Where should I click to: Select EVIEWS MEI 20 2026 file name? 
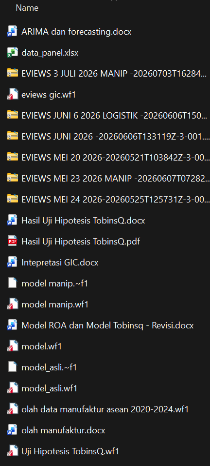[116, 158]
